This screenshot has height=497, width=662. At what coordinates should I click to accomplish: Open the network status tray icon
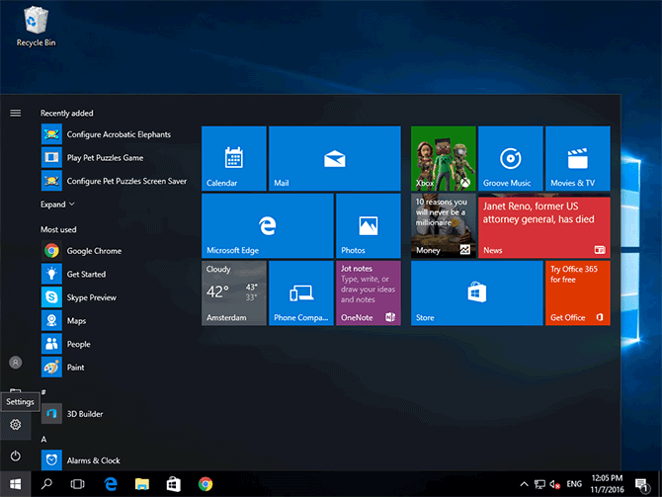[539, 484]
